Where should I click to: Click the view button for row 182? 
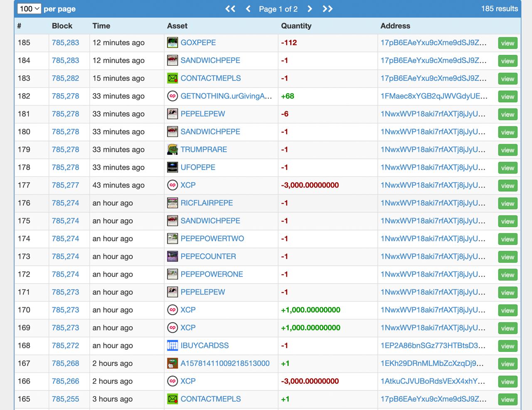507,96
